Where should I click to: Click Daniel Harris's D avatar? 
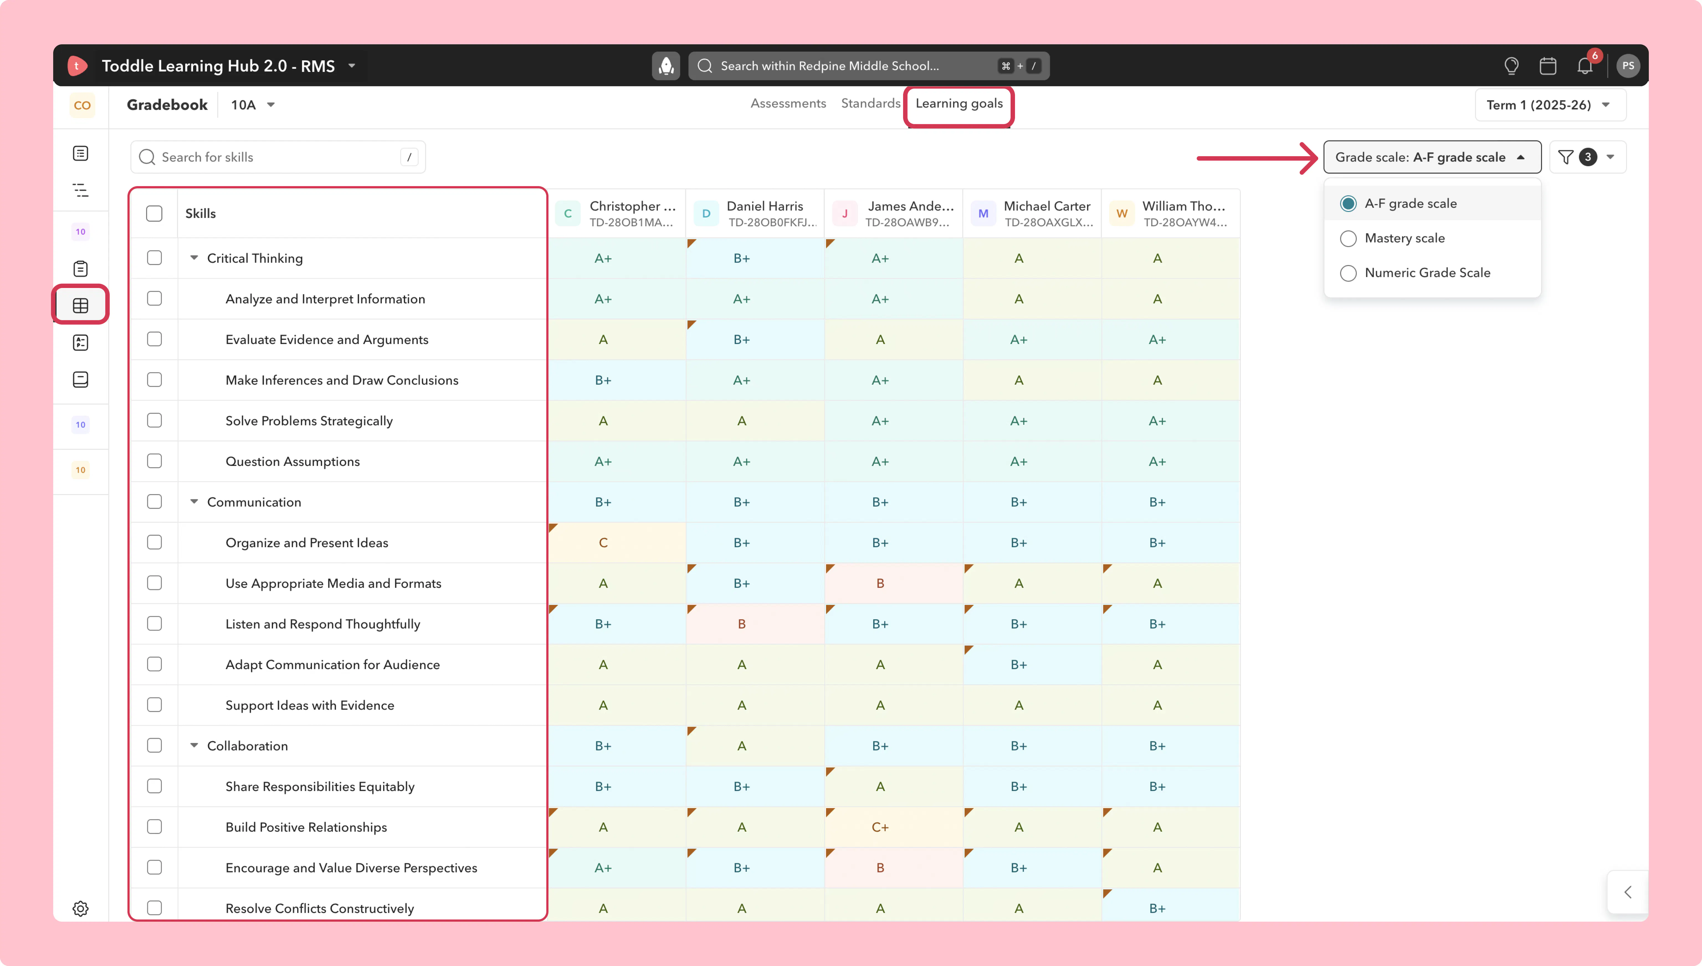point(706,214)
